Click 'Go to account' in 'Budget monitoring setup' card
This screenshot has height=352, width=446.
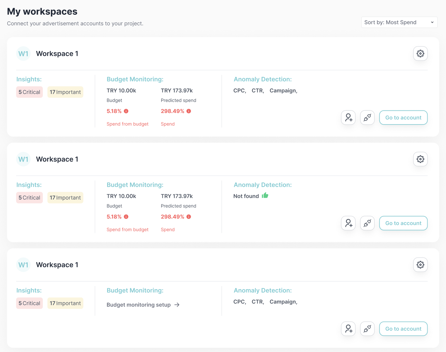click(403, 329)
